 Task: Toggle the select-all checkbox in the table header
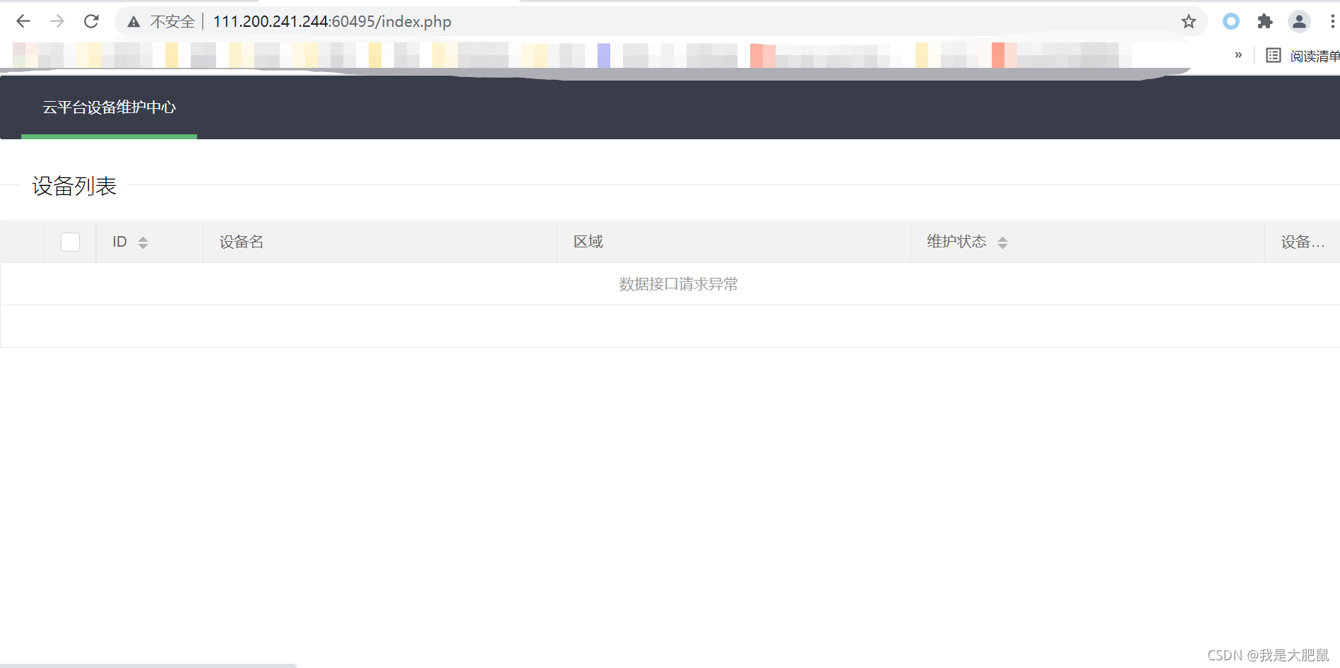pyautogui.click(x=70, y=242)
